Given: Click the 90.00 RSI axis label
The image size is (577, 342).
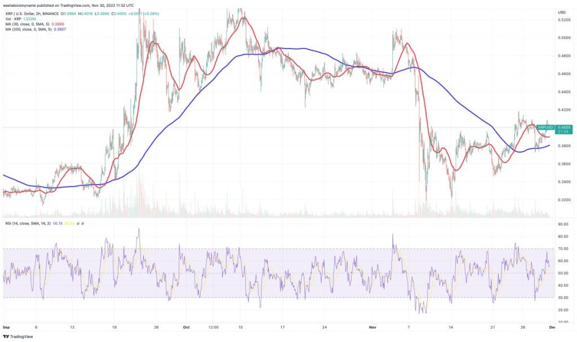Looking at the screenshot, I should [x=563, y=224].
